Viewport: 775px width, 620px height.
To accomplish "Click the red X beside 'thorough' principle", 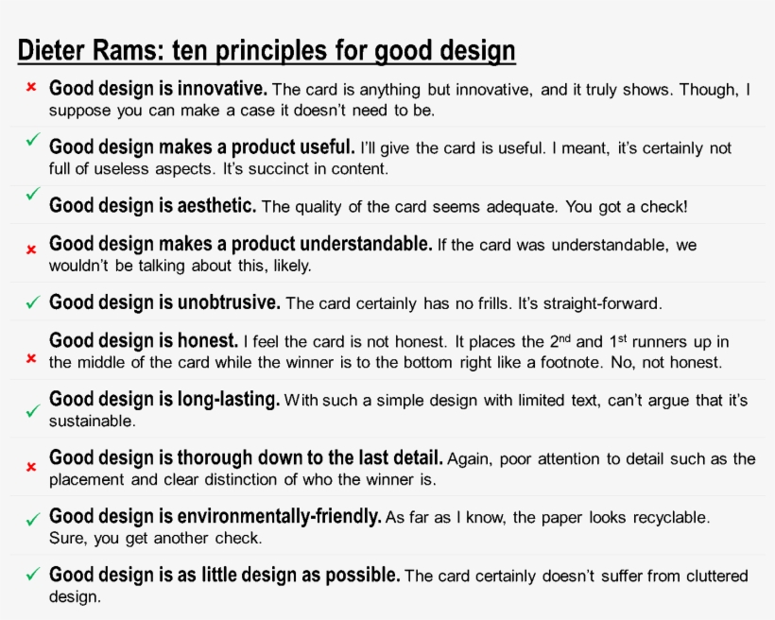I will 31,467.
